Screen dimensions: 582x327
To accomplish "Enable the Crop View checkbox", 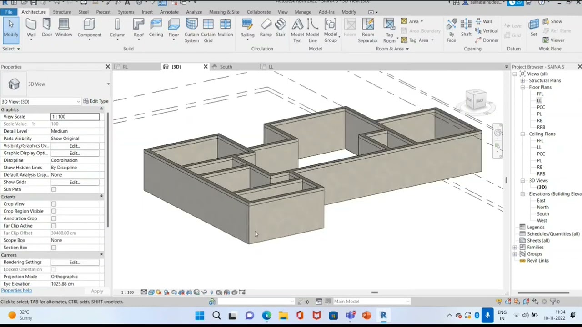I will point(54,204).
